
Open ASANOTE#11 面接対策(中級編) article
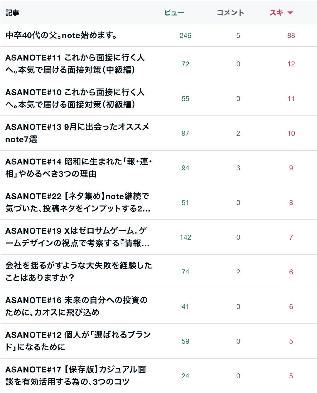click(x=75, y=64)
